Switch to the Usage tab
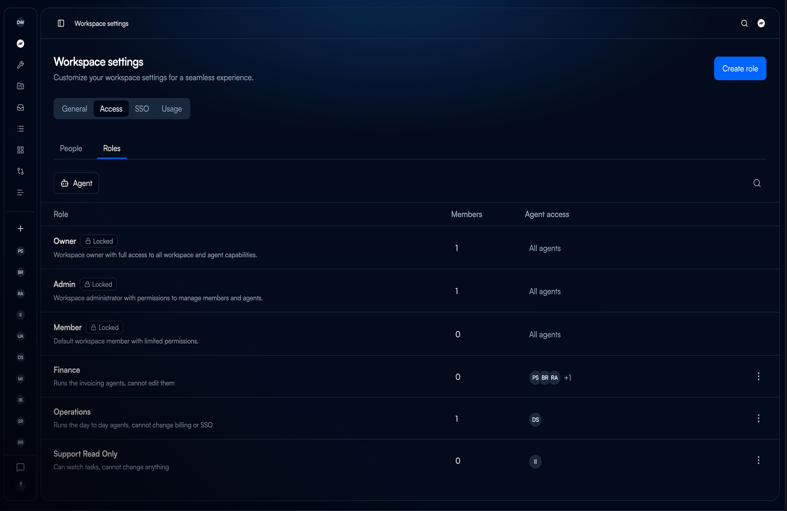The image size is (787, 511). [172, 109]
